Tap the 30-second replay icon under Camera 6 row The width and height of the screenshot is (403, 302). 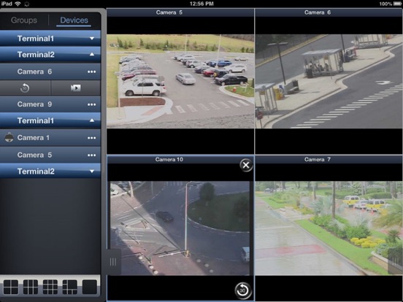coord(25,88)
